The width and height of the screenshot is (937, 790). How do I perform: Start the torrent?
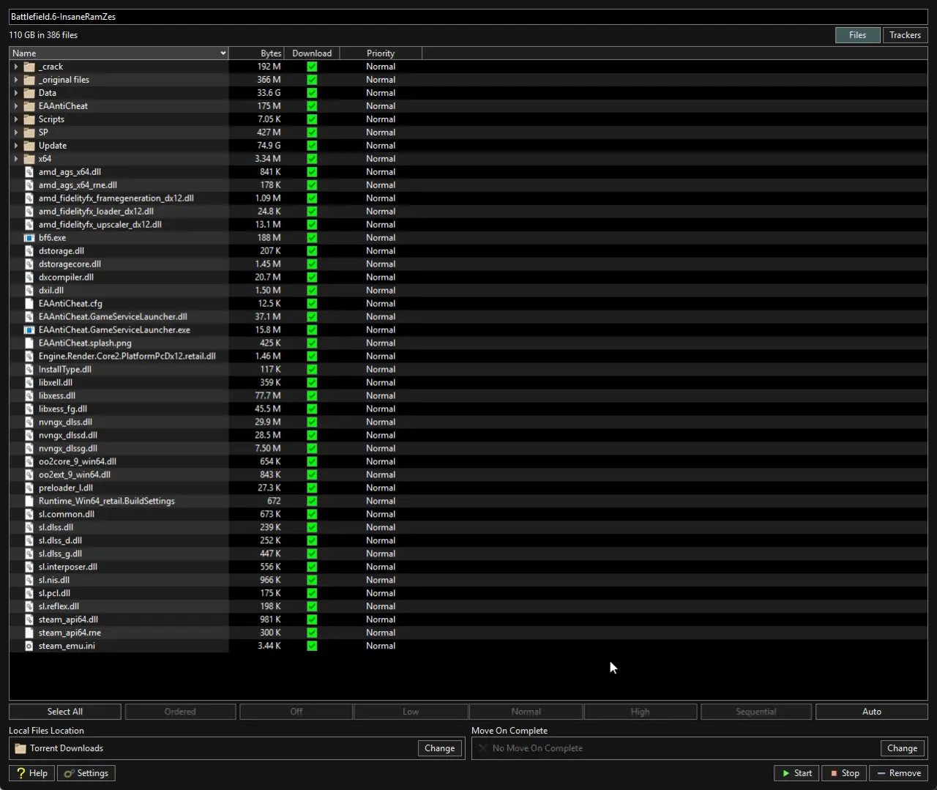pos(797,773)
